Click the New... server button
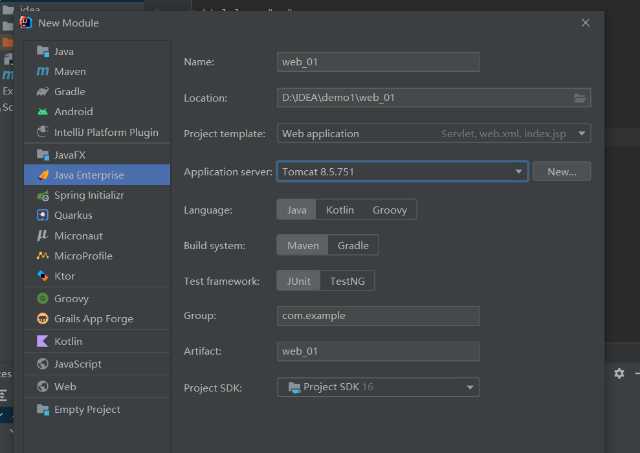Screen dimensions: 640x453 click(561, 171)
